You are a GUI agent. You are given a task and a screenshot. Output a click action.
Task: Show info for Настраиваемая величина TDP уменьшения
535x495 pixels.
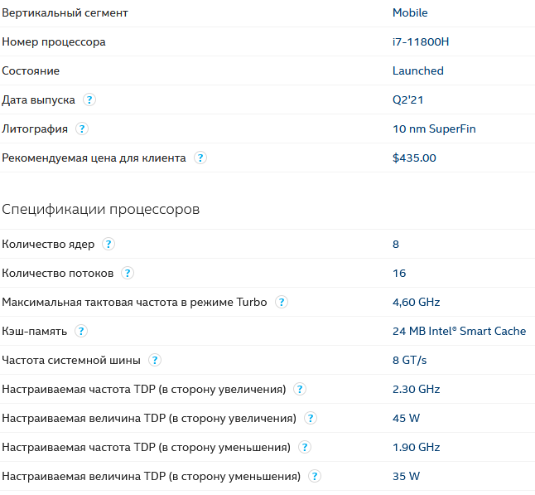[x=314, y=477]
